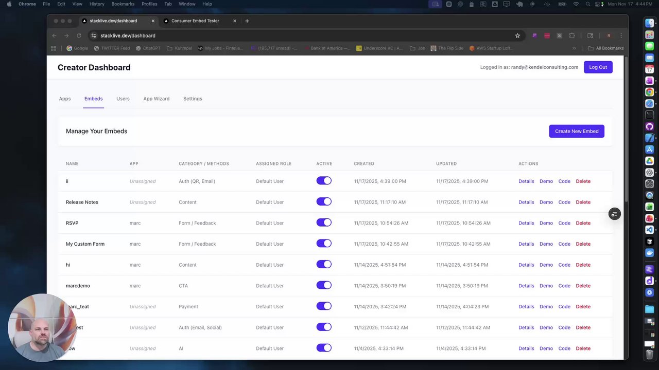Click the page's vertical scrollbar
Screen dimensions: 659x370
pos(626,128)
